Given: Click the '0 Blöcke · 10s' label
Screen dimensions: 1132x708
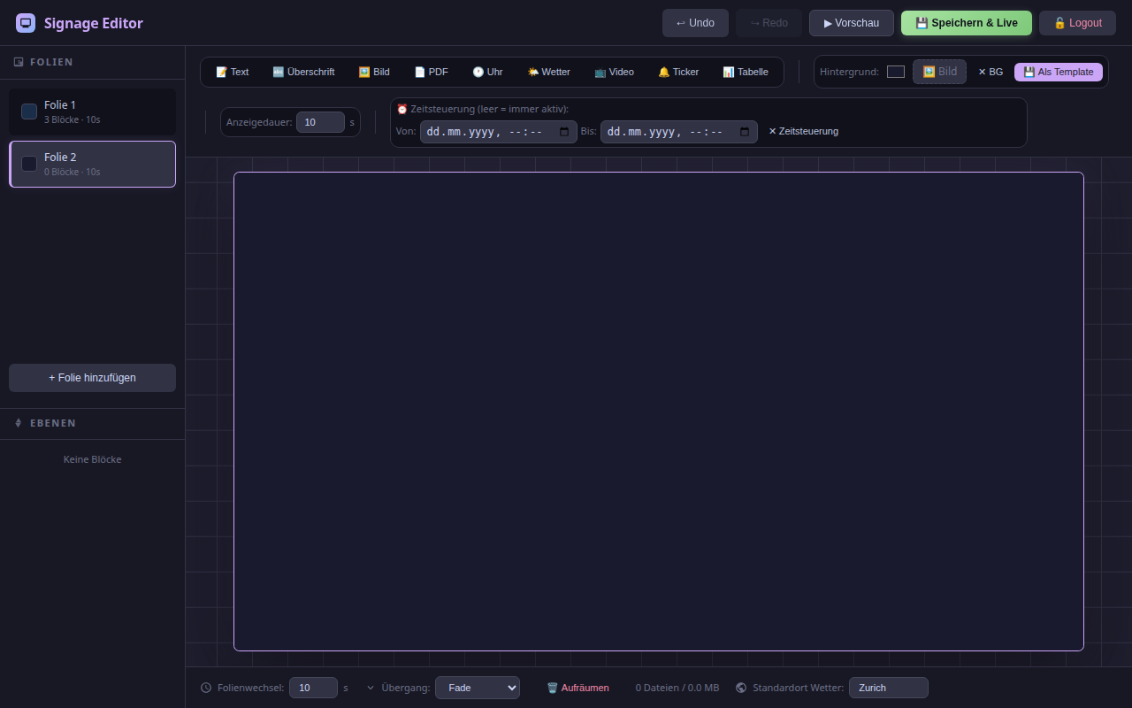Looking at the screenshot, I should [72, 172].
